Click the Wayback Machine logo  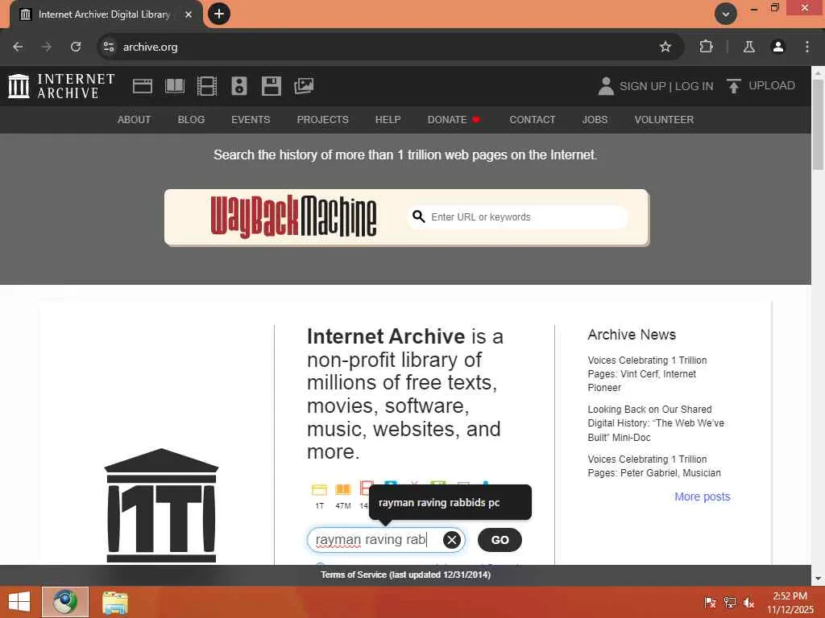[293, 217]
